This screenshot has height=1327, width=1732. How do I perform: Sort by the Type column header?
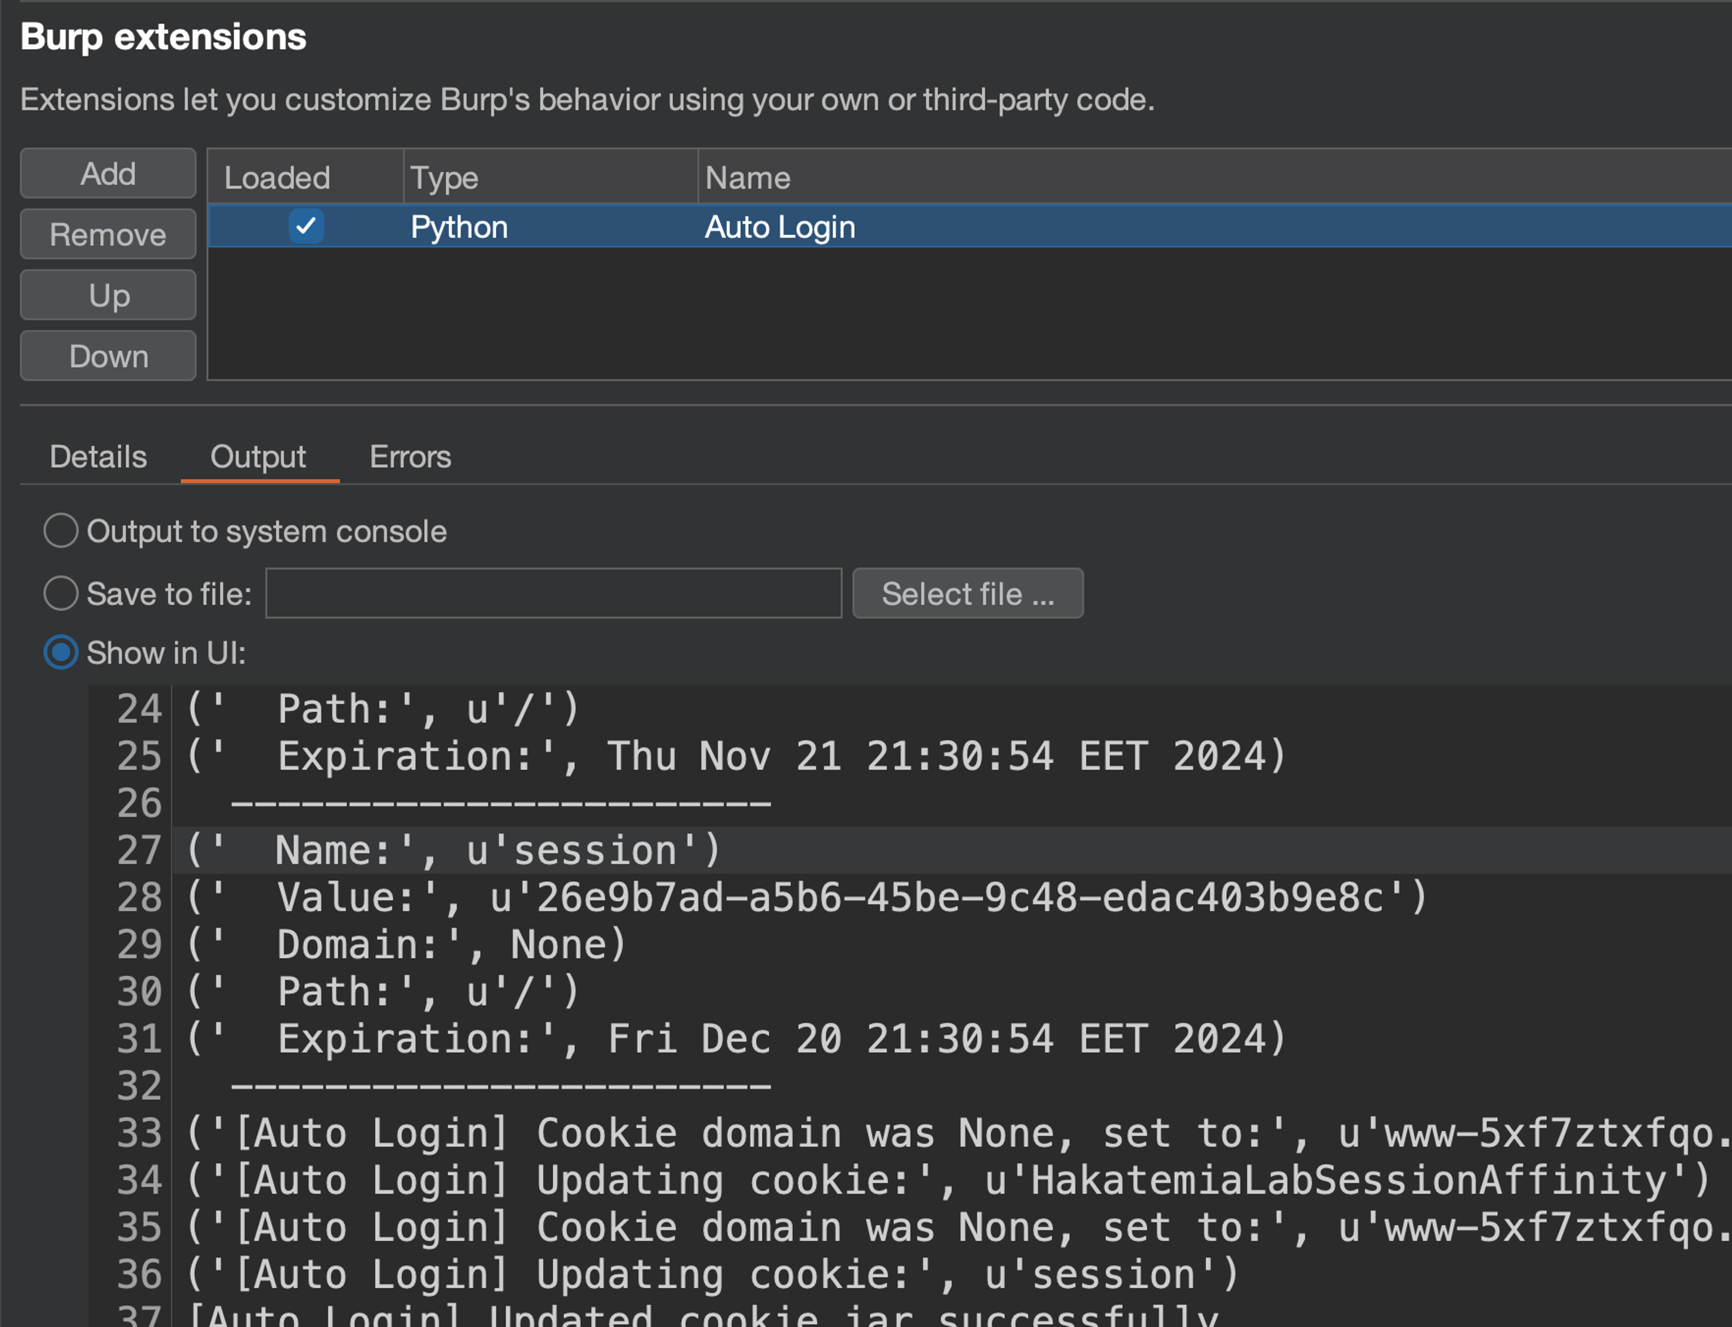tap(445, 178)
